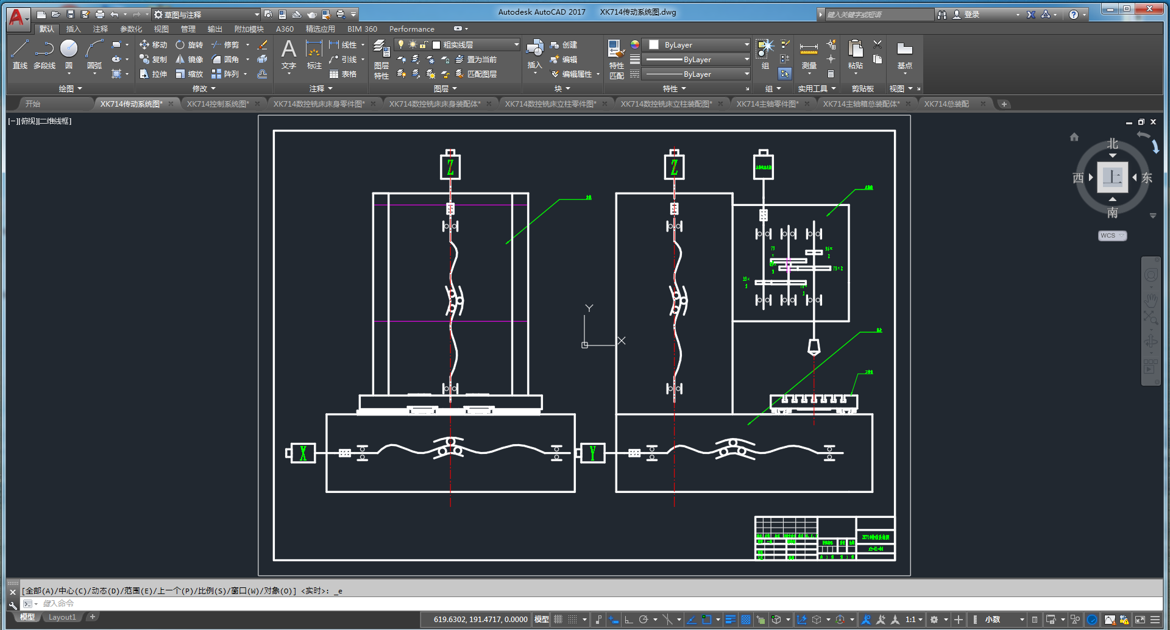Click the Erase tool icon in Modify panel
Screen dimensions: 1170x630
[x=263, y=45]
